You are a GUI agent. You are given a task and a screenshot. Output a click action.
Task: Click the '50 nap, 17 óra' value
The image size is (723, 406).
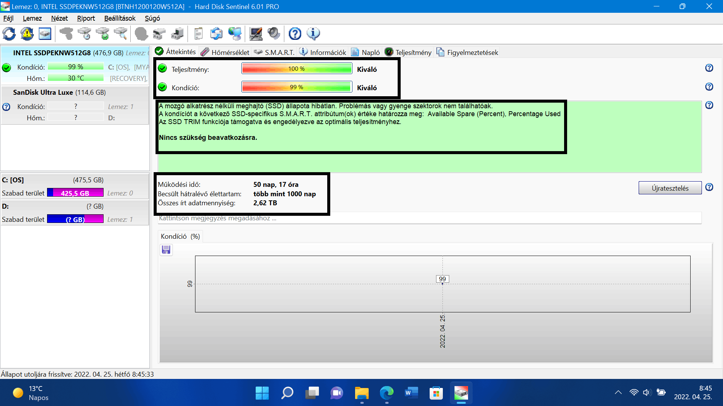[x=276, y=185]
